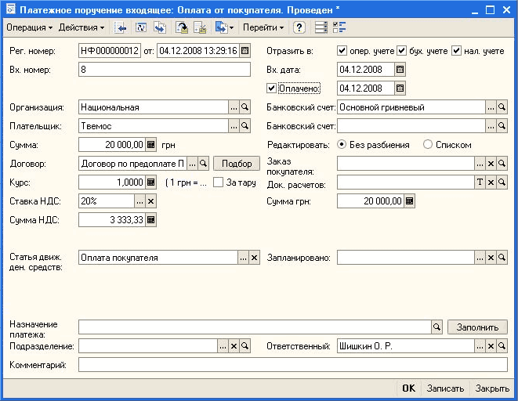Open selection for Банковский счет Основной гривневый
Viewport: 518px width, 401px height.
[491, 107]
